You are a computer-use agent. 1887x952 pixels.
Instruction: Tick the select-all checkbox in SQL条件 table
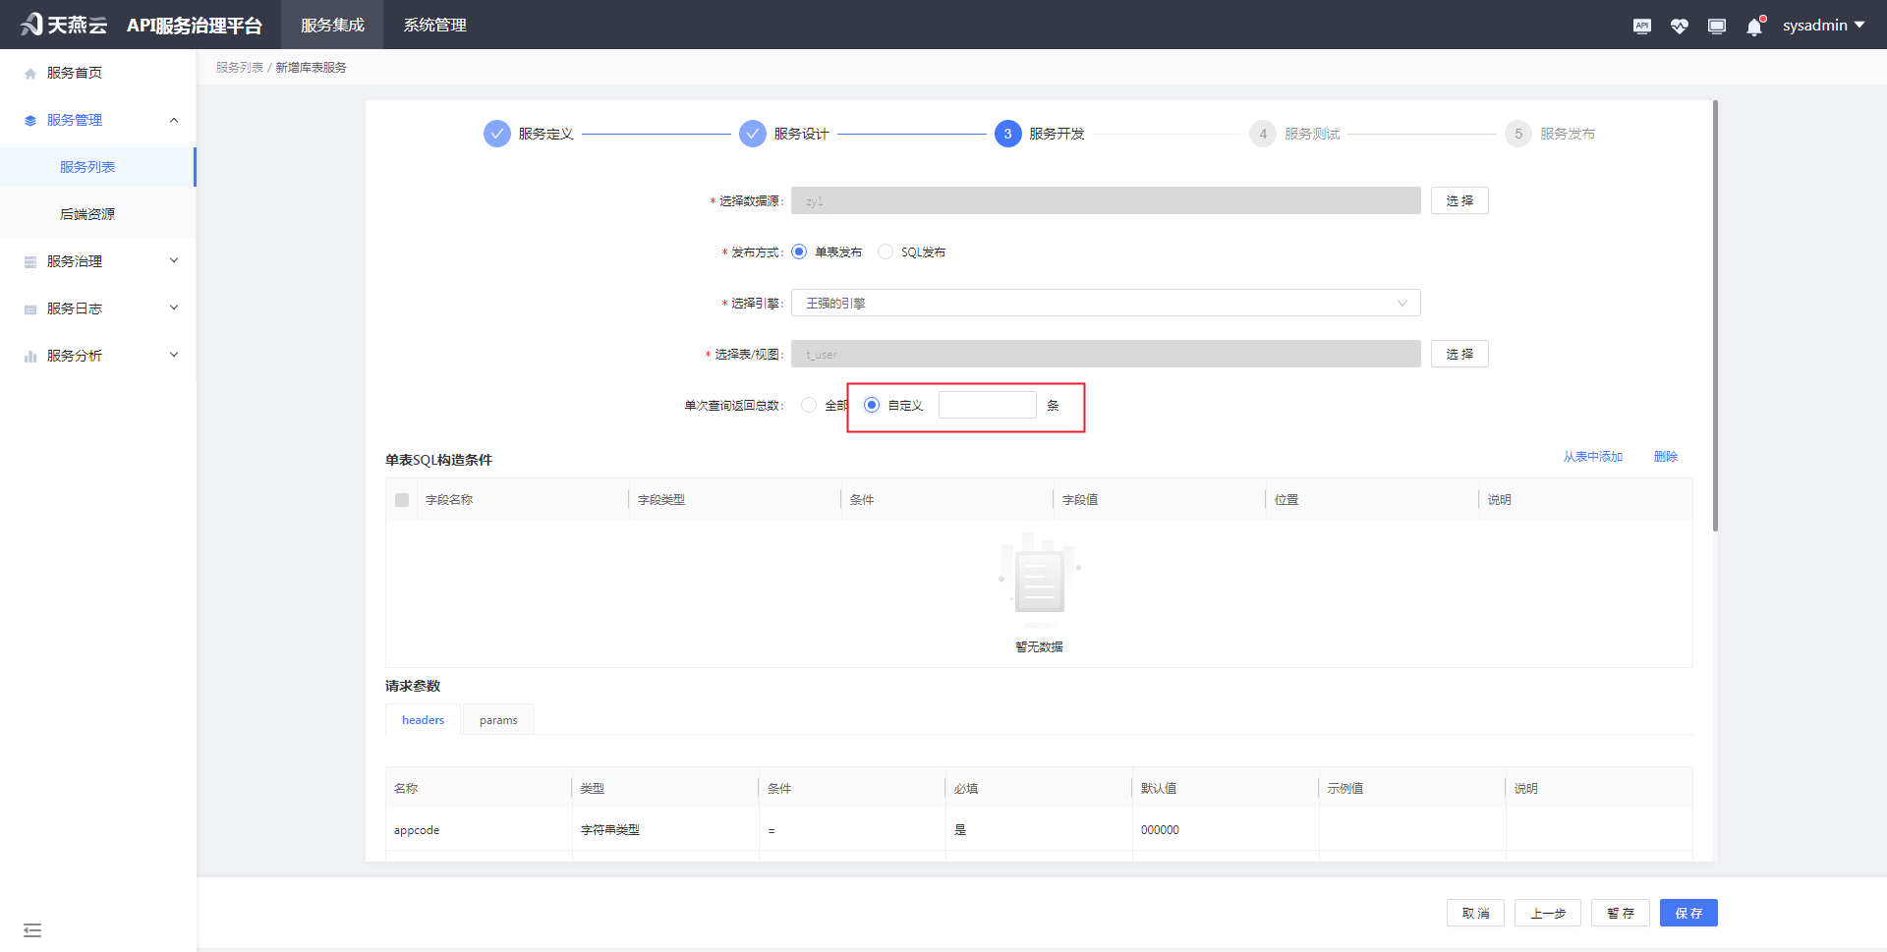pos(402,500)
